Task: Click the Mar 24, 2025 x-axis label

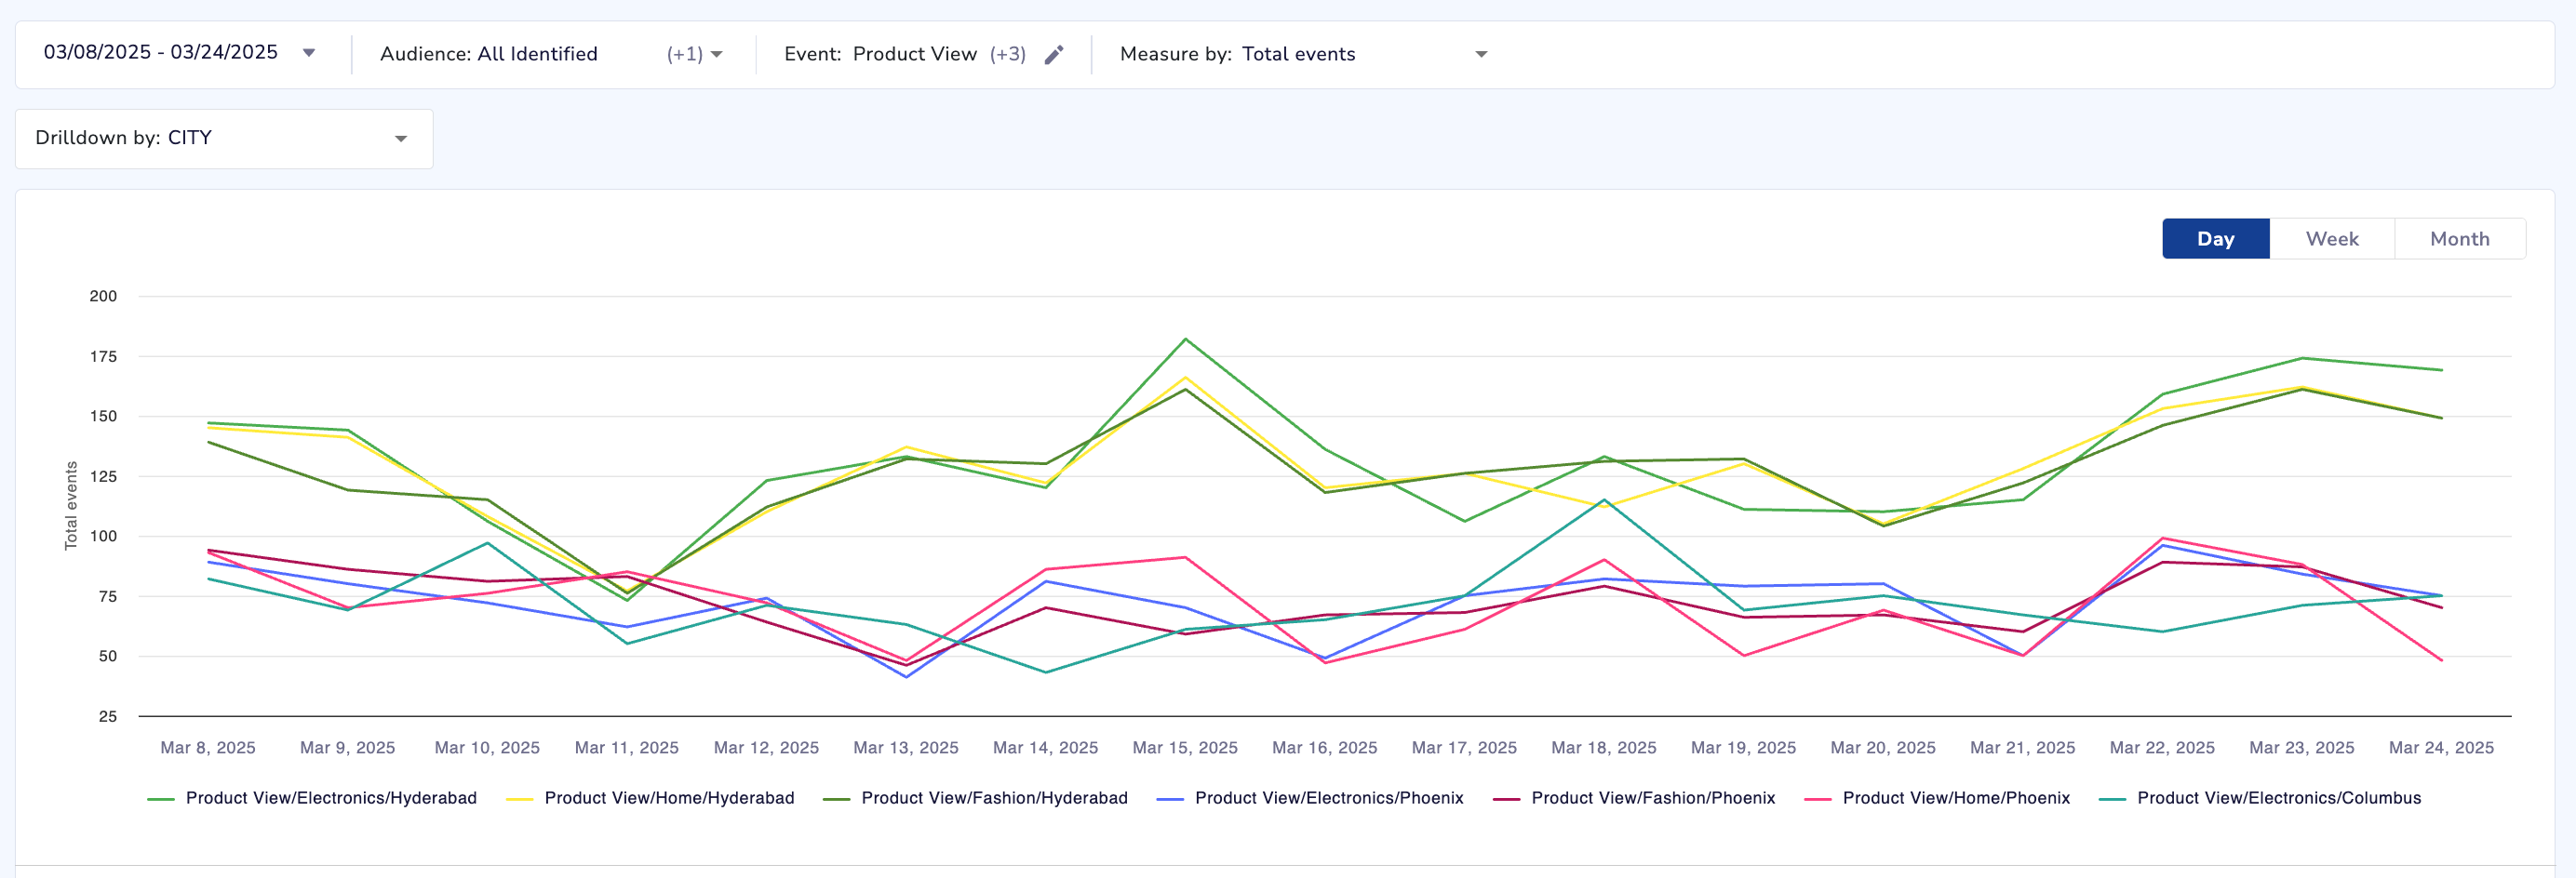Action: coord(2440,747)
